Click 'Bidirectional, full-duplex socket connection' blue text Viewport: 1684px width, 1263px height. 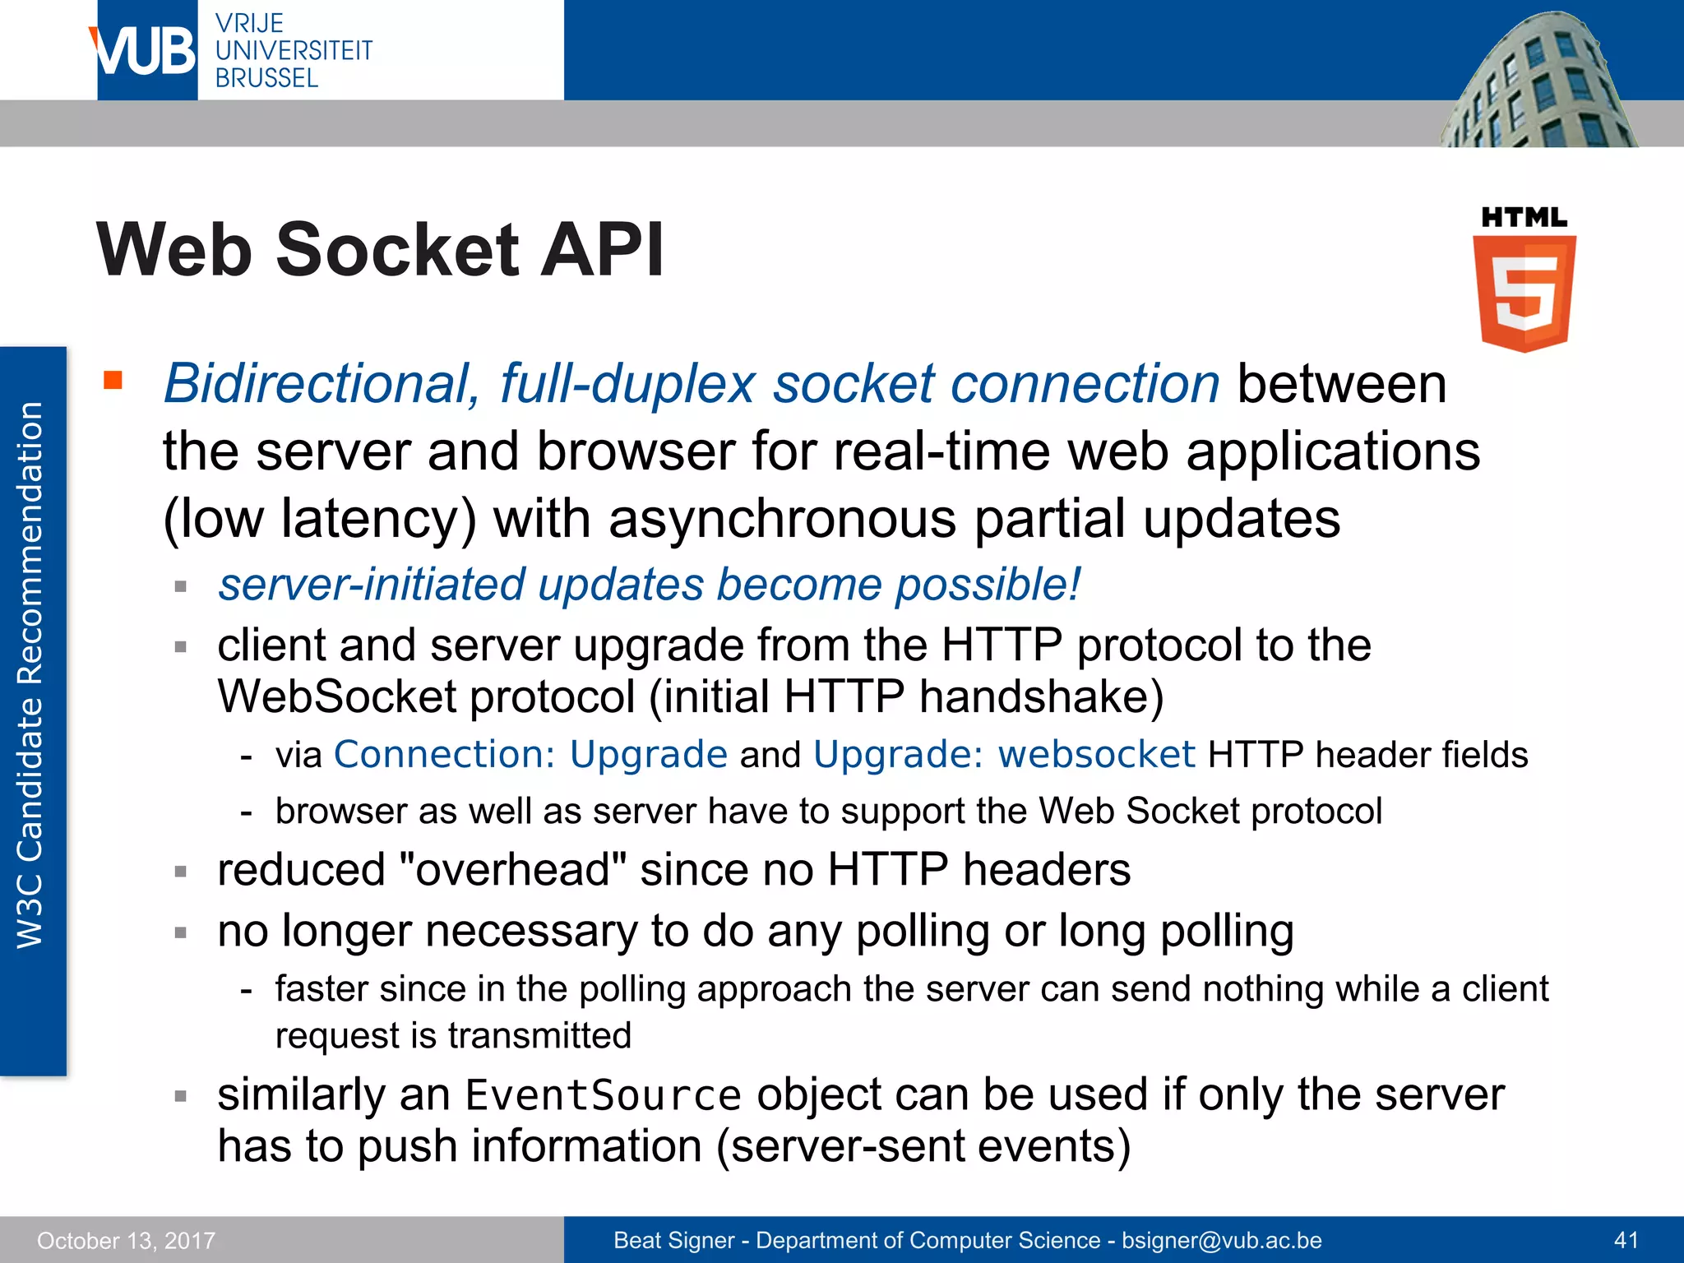(x=692, y=384)
